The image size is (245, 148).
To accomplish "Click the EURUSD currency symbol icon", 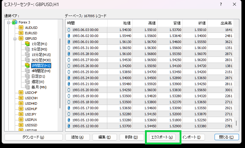I will click(21, 33).
